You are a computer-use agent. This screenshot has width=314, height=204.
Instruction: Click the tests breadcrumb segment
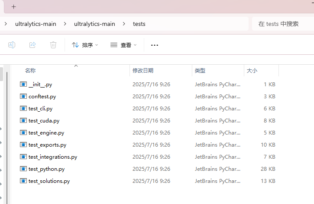point(139,24)
